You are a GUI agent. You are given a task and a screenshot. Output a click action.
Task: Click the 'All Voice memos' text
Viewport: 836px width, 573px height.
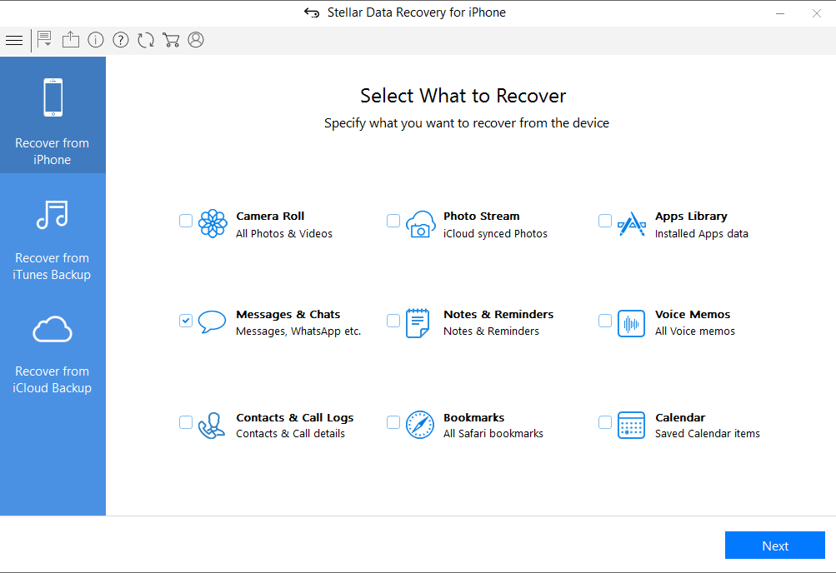[x=694, y=331]
